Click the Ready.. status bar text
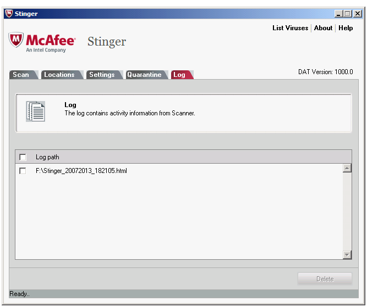Viewport: 367px width, 307px height. [19, 294]
